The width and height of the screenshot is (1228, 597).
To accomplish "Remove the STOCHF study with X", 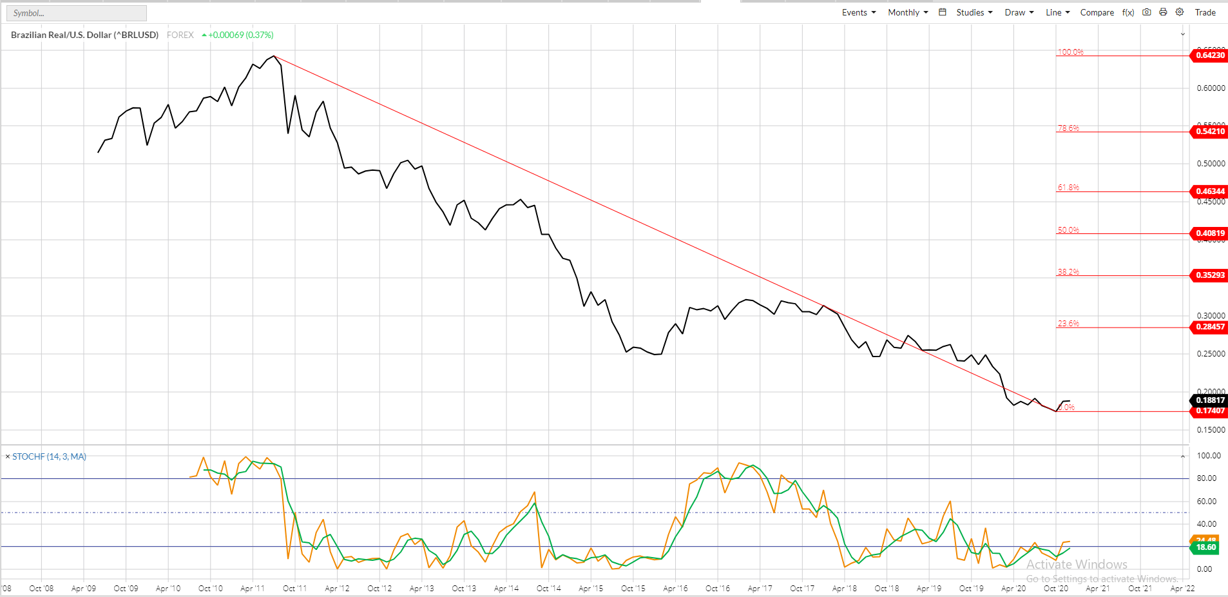I will pyautogui.click(x=8, y=456).
